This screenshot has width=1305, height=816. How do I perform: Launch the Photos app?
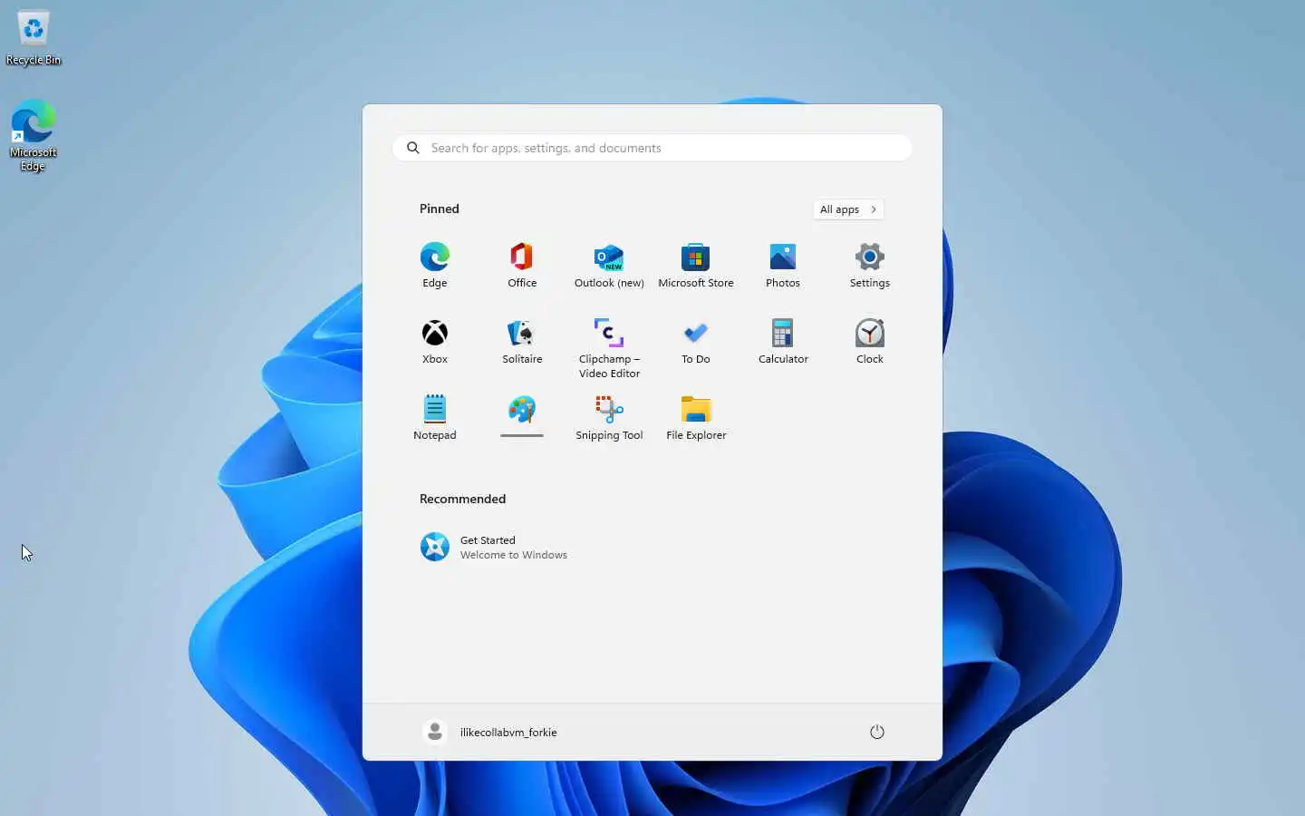(x=783, y=265)
